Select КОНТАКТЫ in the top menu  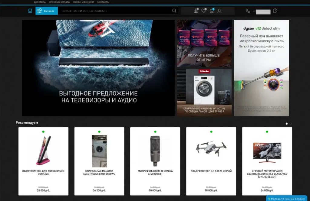click(x=103, y=2)
